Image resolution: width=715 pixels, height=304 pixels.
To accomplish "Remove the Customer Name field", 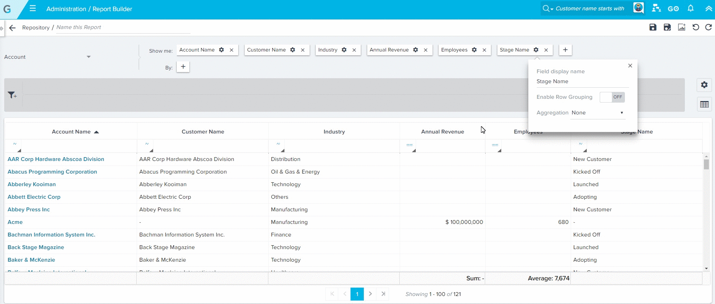I will [x=303, y=50].
